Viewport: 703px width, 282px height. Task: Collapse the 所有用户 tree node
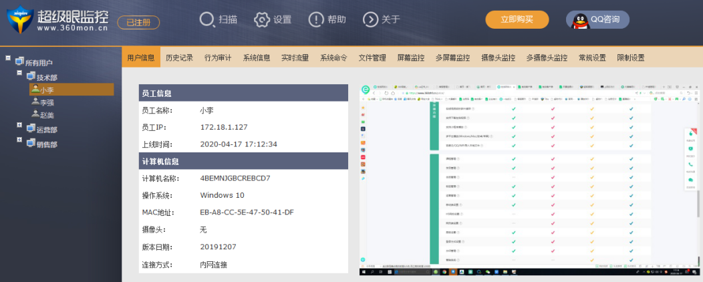(x=8, y=59)
